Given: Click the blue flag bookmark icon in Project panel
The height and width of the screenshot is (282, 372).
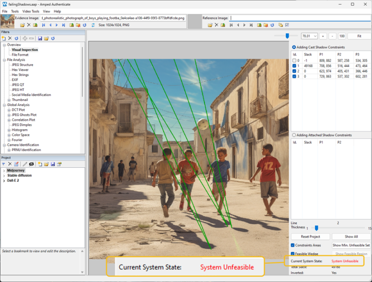Looking at the screenshot, I should point(4,164).
